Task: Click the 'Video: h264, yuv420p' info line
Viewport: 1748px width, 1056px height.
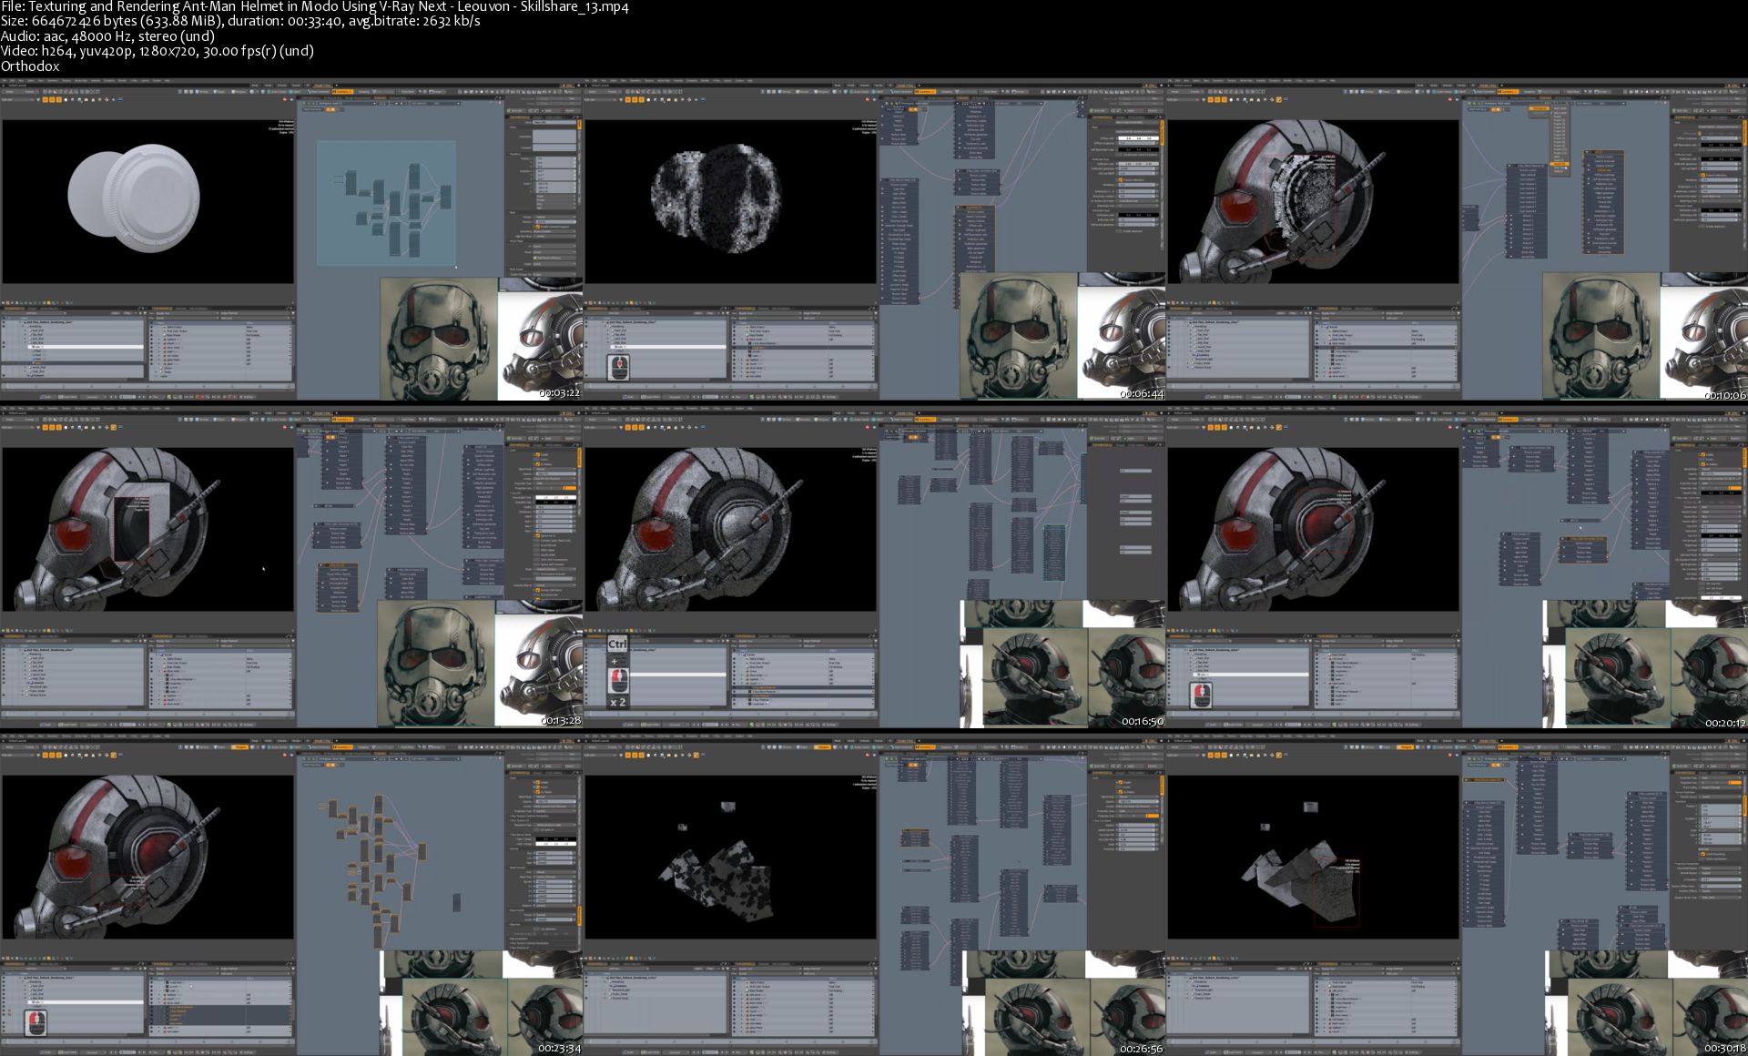Action: [x=158, y=51]
